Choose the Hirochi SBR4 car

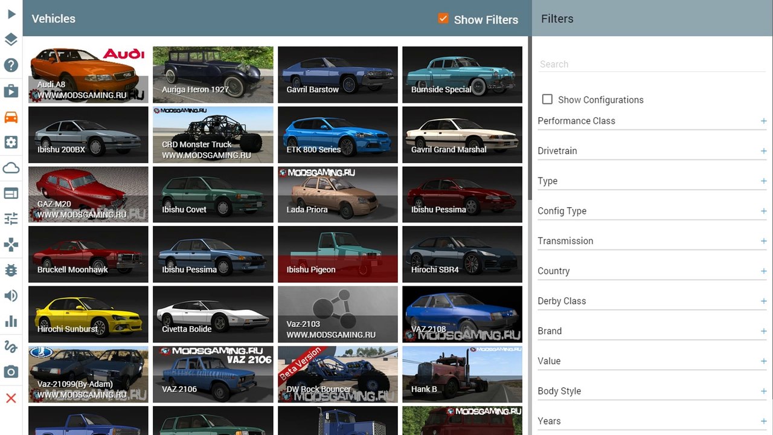point(462,254)
